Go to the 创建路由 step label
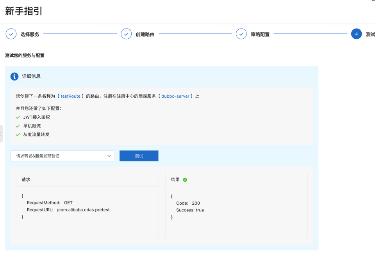375x261 pixels. [x=145, y=34]
